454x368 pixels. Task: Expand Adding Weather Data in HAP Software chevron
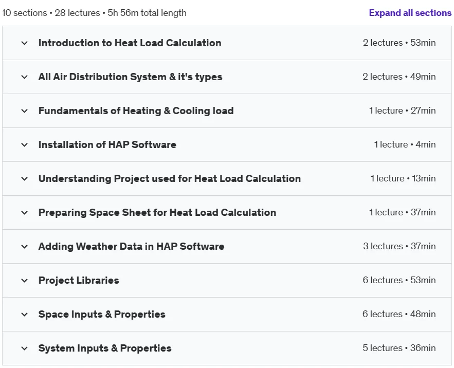pos(25,246)
